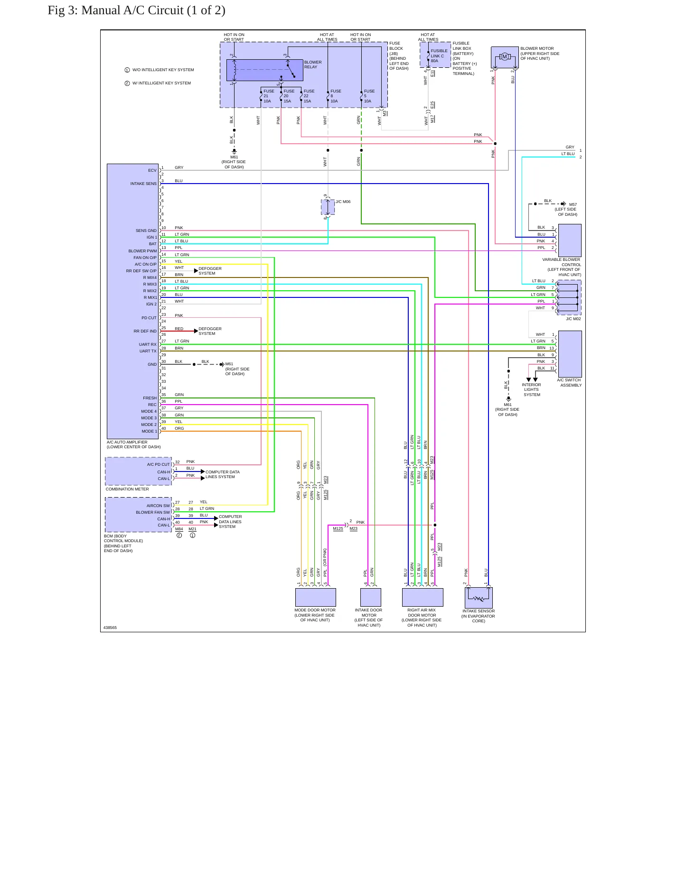Image resolution: width=686 pixels, height=887 pixels.
Task: Click the 'BLOWER FAN SW' label in BCM
Action: [153, 513]
